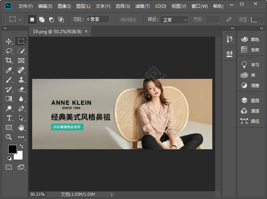Screen dimensions: 267x199
Task: Expand the status bar info arrow
Action: [x=112, y=194]
